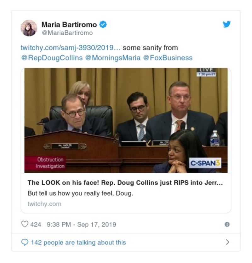
Task: Expand conversation with the right chevron
Action: [x=227, y=242]
